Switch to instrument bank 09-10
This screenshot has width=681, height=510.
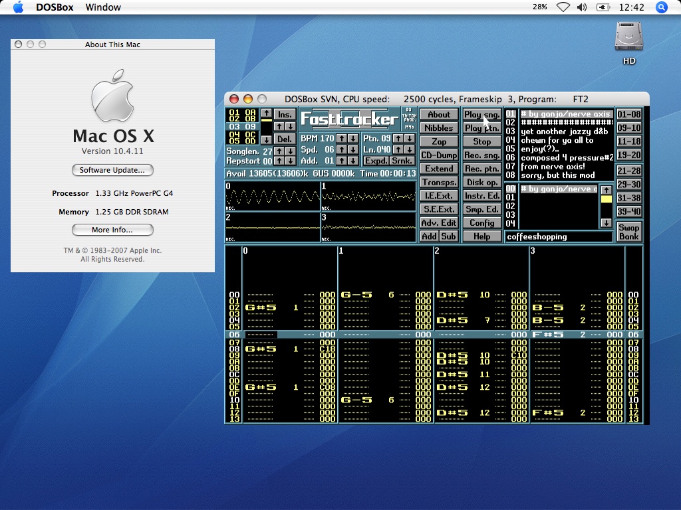pos(629,128)
